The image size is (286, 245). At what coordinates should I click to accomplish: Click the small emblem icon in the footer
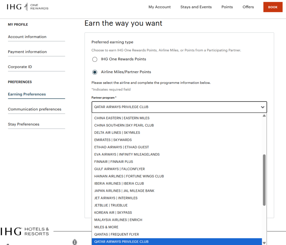[75, 242]
